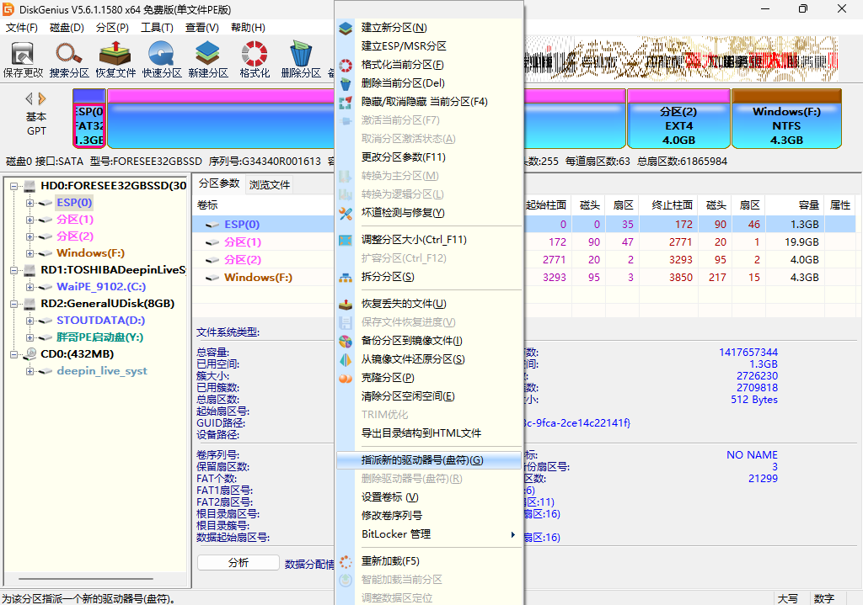Image resolution: width=863 pixels, height=605 pixels.
Task: Go to the previous disk with the left arrow
Action: (x=29, y=99)
